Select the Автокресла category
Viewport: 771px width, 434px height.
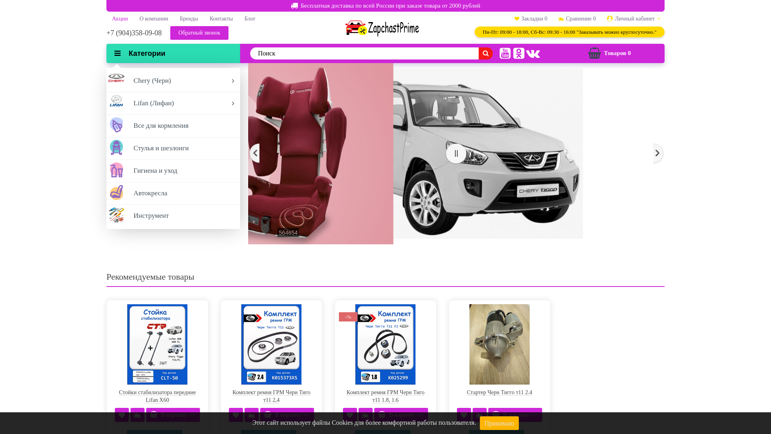tap(173, 193)
